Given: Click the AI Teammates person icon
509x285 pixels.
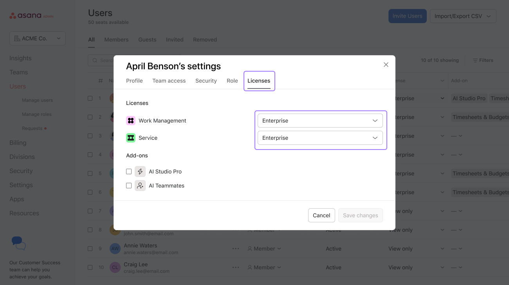Looking at the screenshot, I should pyautogui.click(x=140, y=186).
